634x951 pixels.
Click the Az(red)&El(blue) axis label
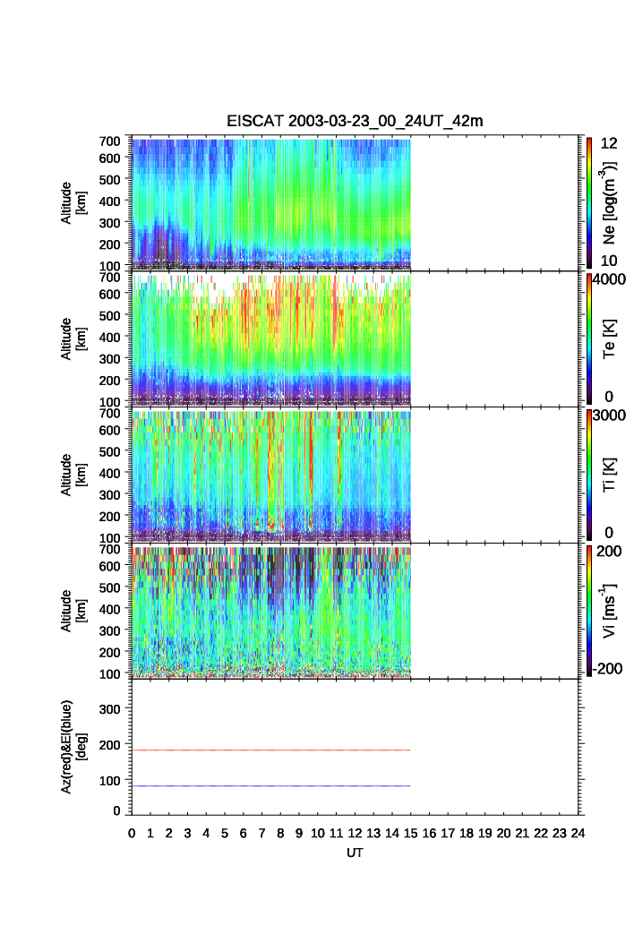[x=73, y=747]
